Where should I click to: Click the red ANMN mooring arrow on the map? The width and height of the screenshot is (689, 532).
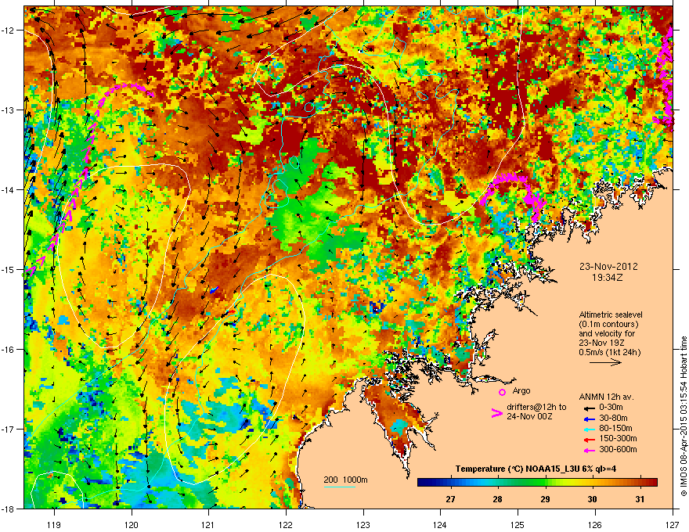231,312
